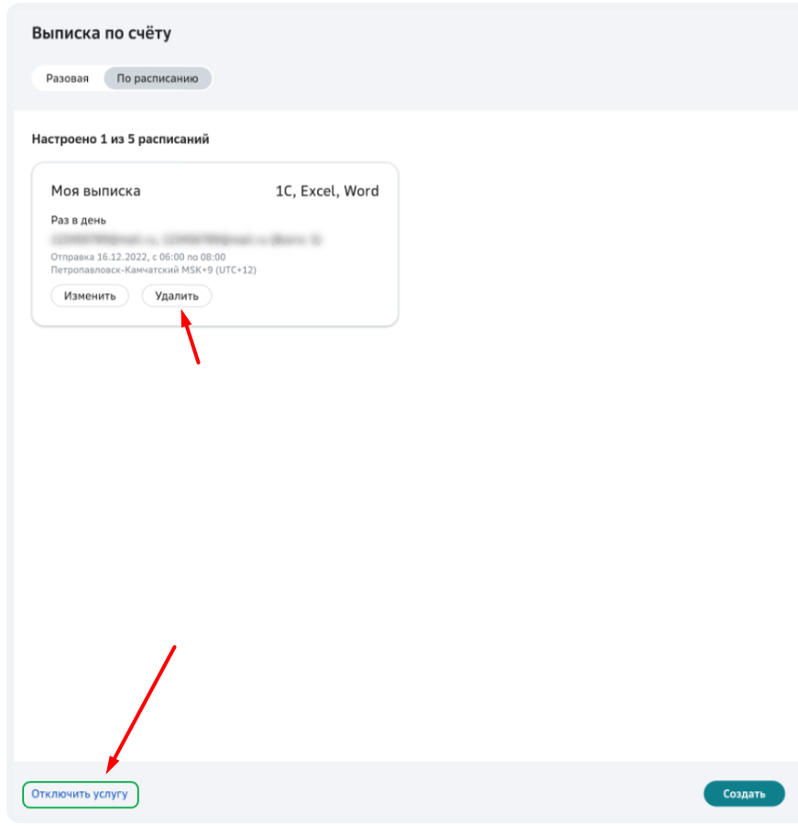Click the Изменить button on the schedule
This screenshot has width=798, height=826.
click(x=90, y=296)
